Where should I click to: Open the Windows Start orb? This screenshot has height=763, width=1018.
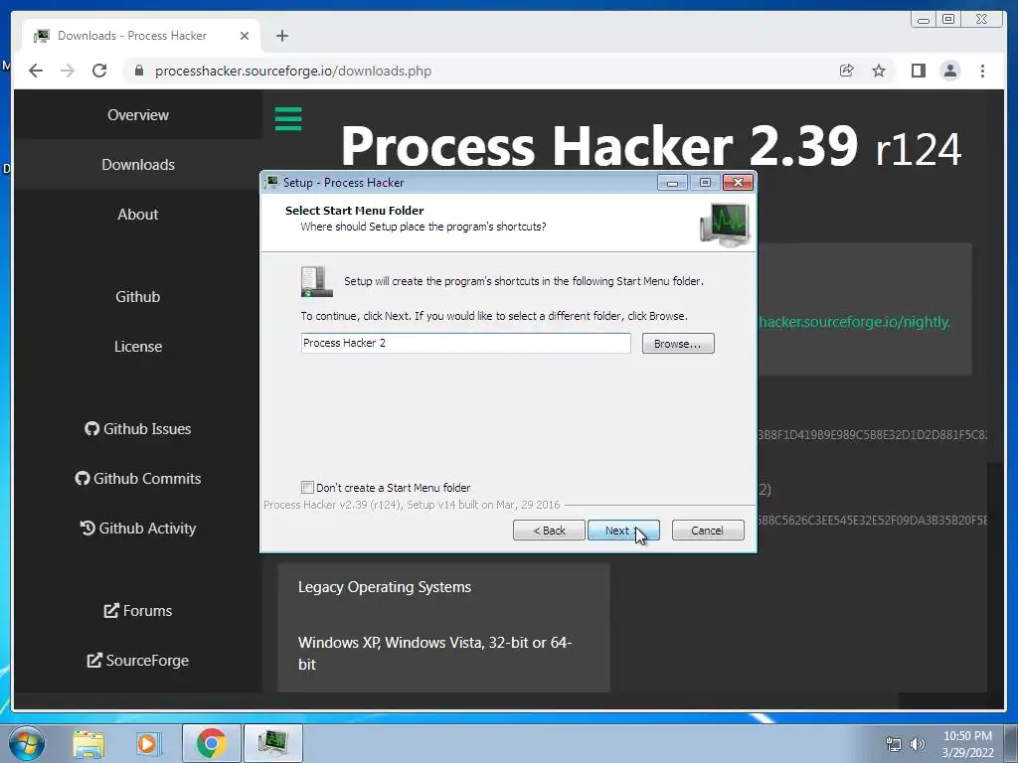tap(27, 743)
